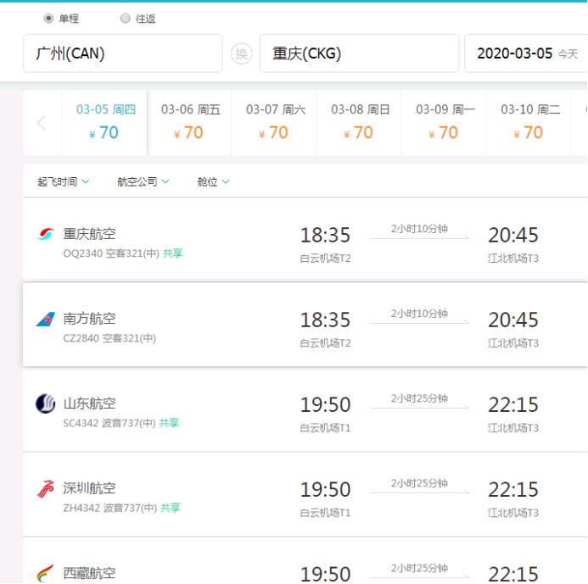This screenshot has height=584, width=588.
Task: Click the Tibet Airlines logo
Action: 46,573
